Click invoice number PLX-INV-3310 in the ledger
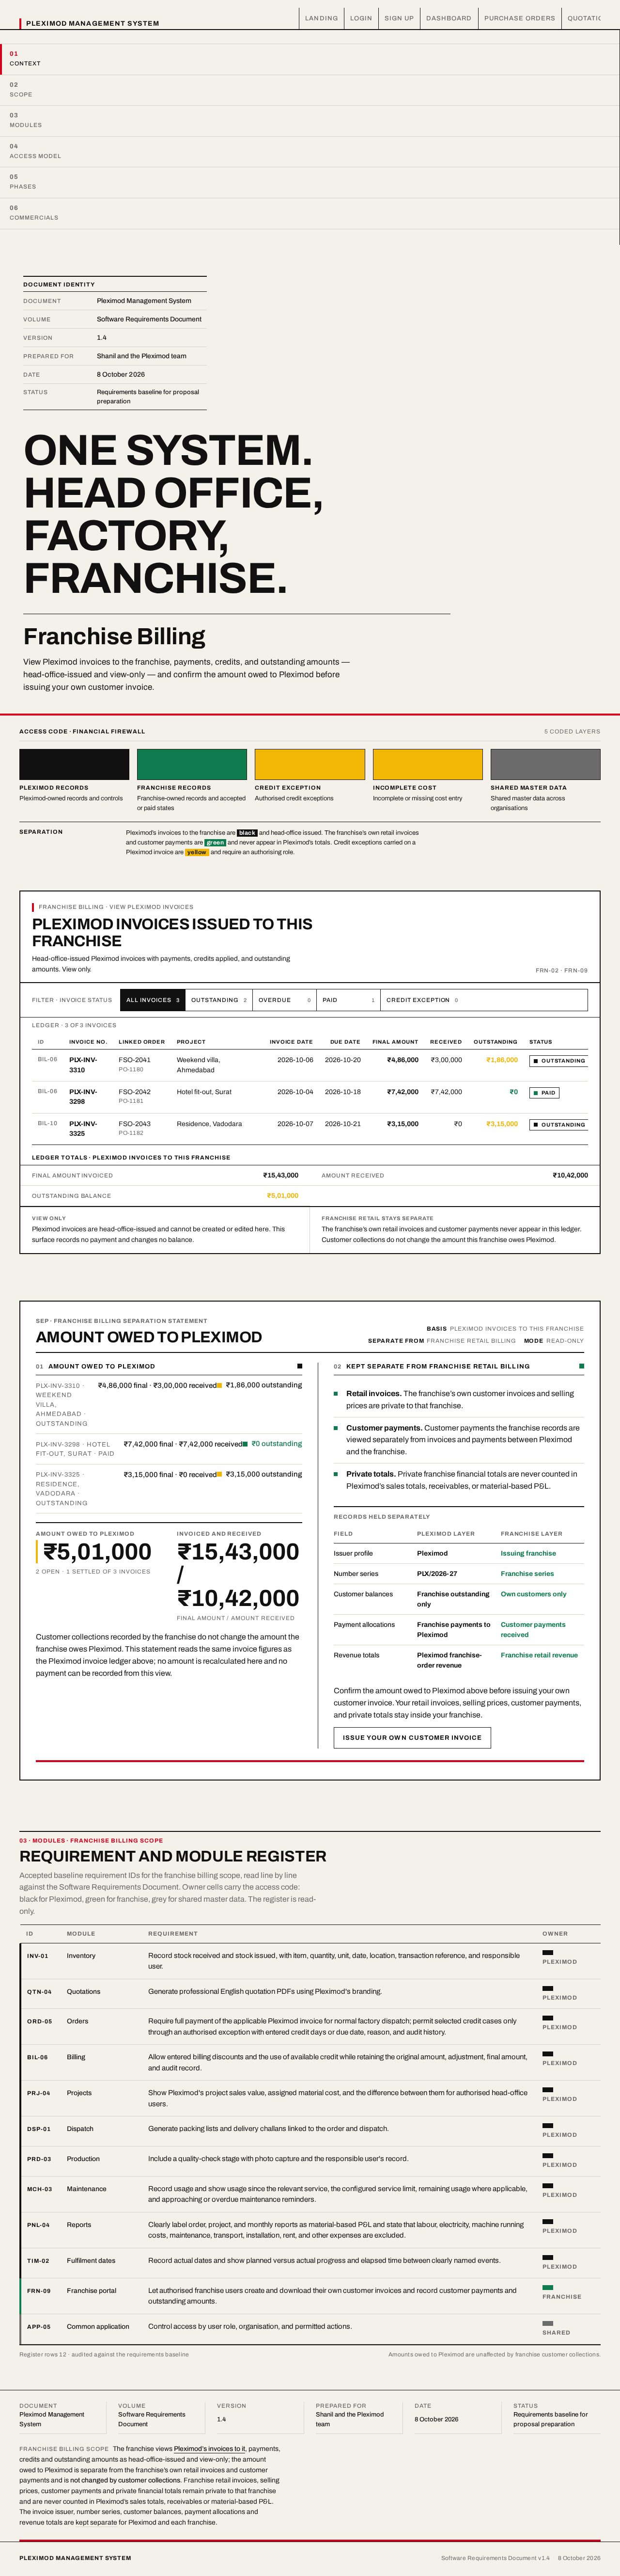The image size is (620, 2576). [83, 1065]
